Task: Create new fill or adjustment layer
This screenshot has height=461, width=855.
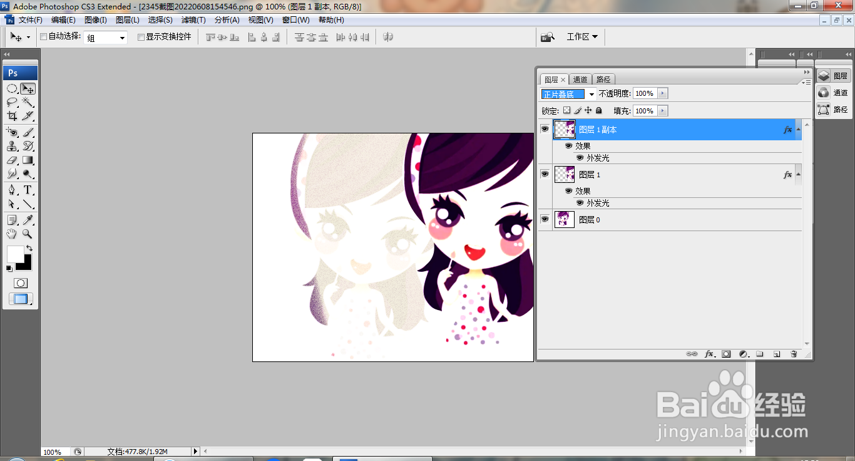Action: point(743,354)
